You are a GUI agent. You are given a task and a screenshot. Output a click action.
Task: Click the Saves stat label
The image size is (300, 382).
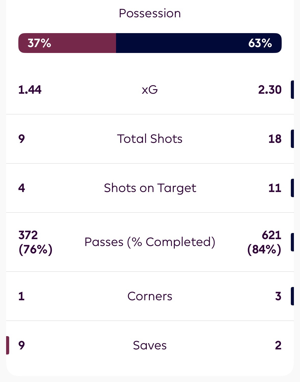(150, 345)
